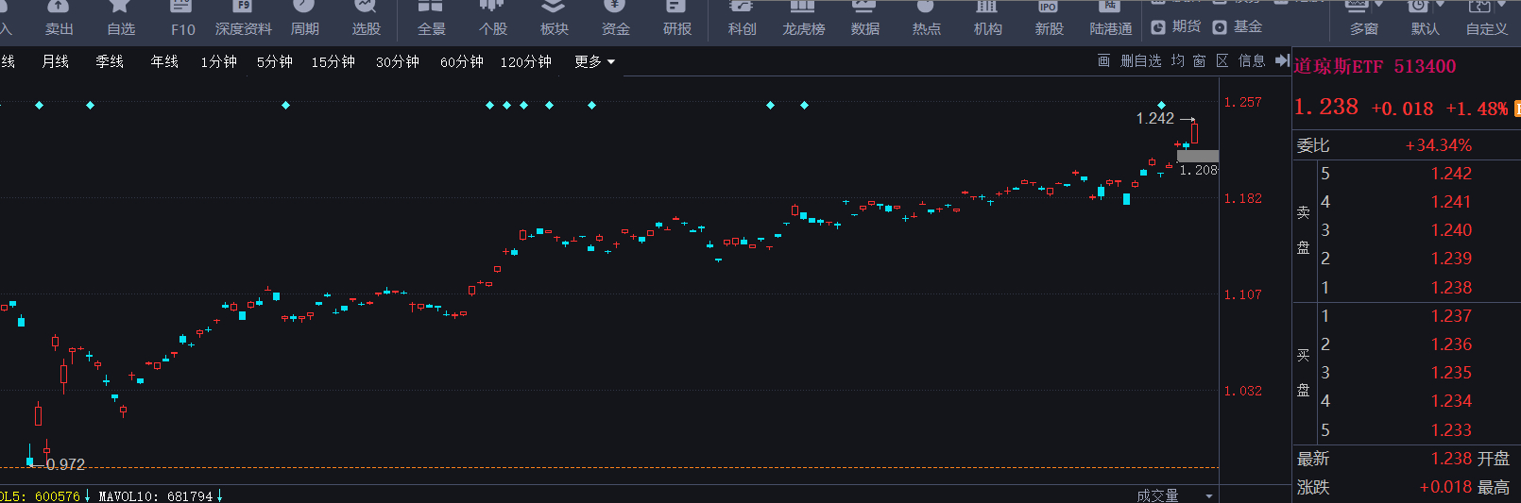Open the 自选 star watchlist icon
The height and width of the screenshot is (503, 1521).
[120, 19]
